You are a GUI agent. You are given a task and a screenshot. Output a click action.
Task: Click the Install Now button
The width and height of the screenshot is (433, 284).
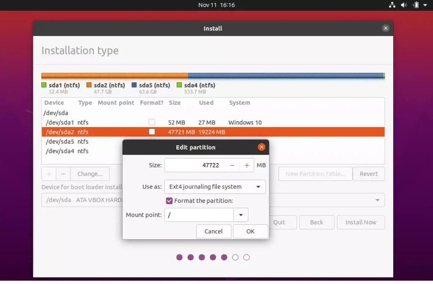coord(361,222)
